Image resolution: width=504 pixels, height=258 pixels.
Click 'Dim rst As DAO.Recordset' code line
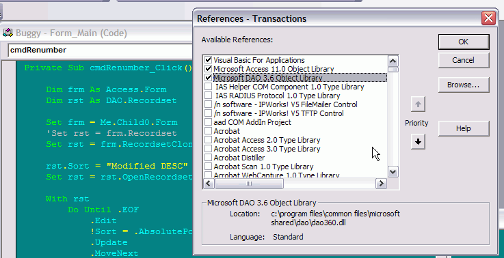[111, 100]
